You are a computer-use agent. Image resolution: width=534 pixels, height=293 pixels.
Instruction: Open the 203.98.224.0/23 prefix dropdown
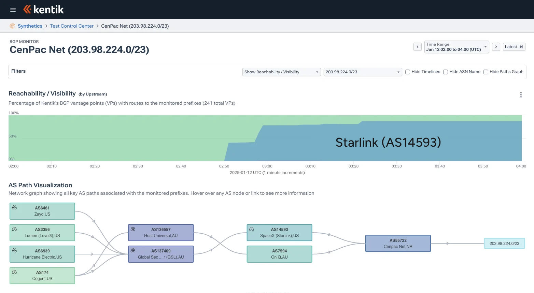363,72
